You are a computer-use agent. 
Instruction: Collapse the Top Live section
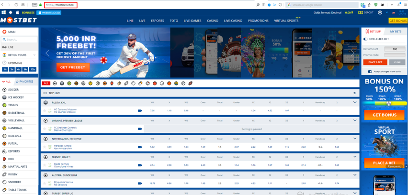(x=354, y=93)
